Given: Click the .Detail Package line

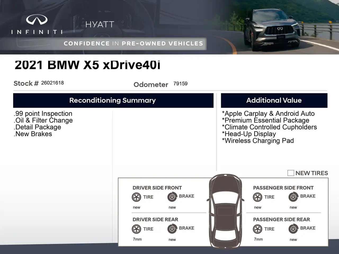Looking at the screenshot, I should [x=37, y=127].
